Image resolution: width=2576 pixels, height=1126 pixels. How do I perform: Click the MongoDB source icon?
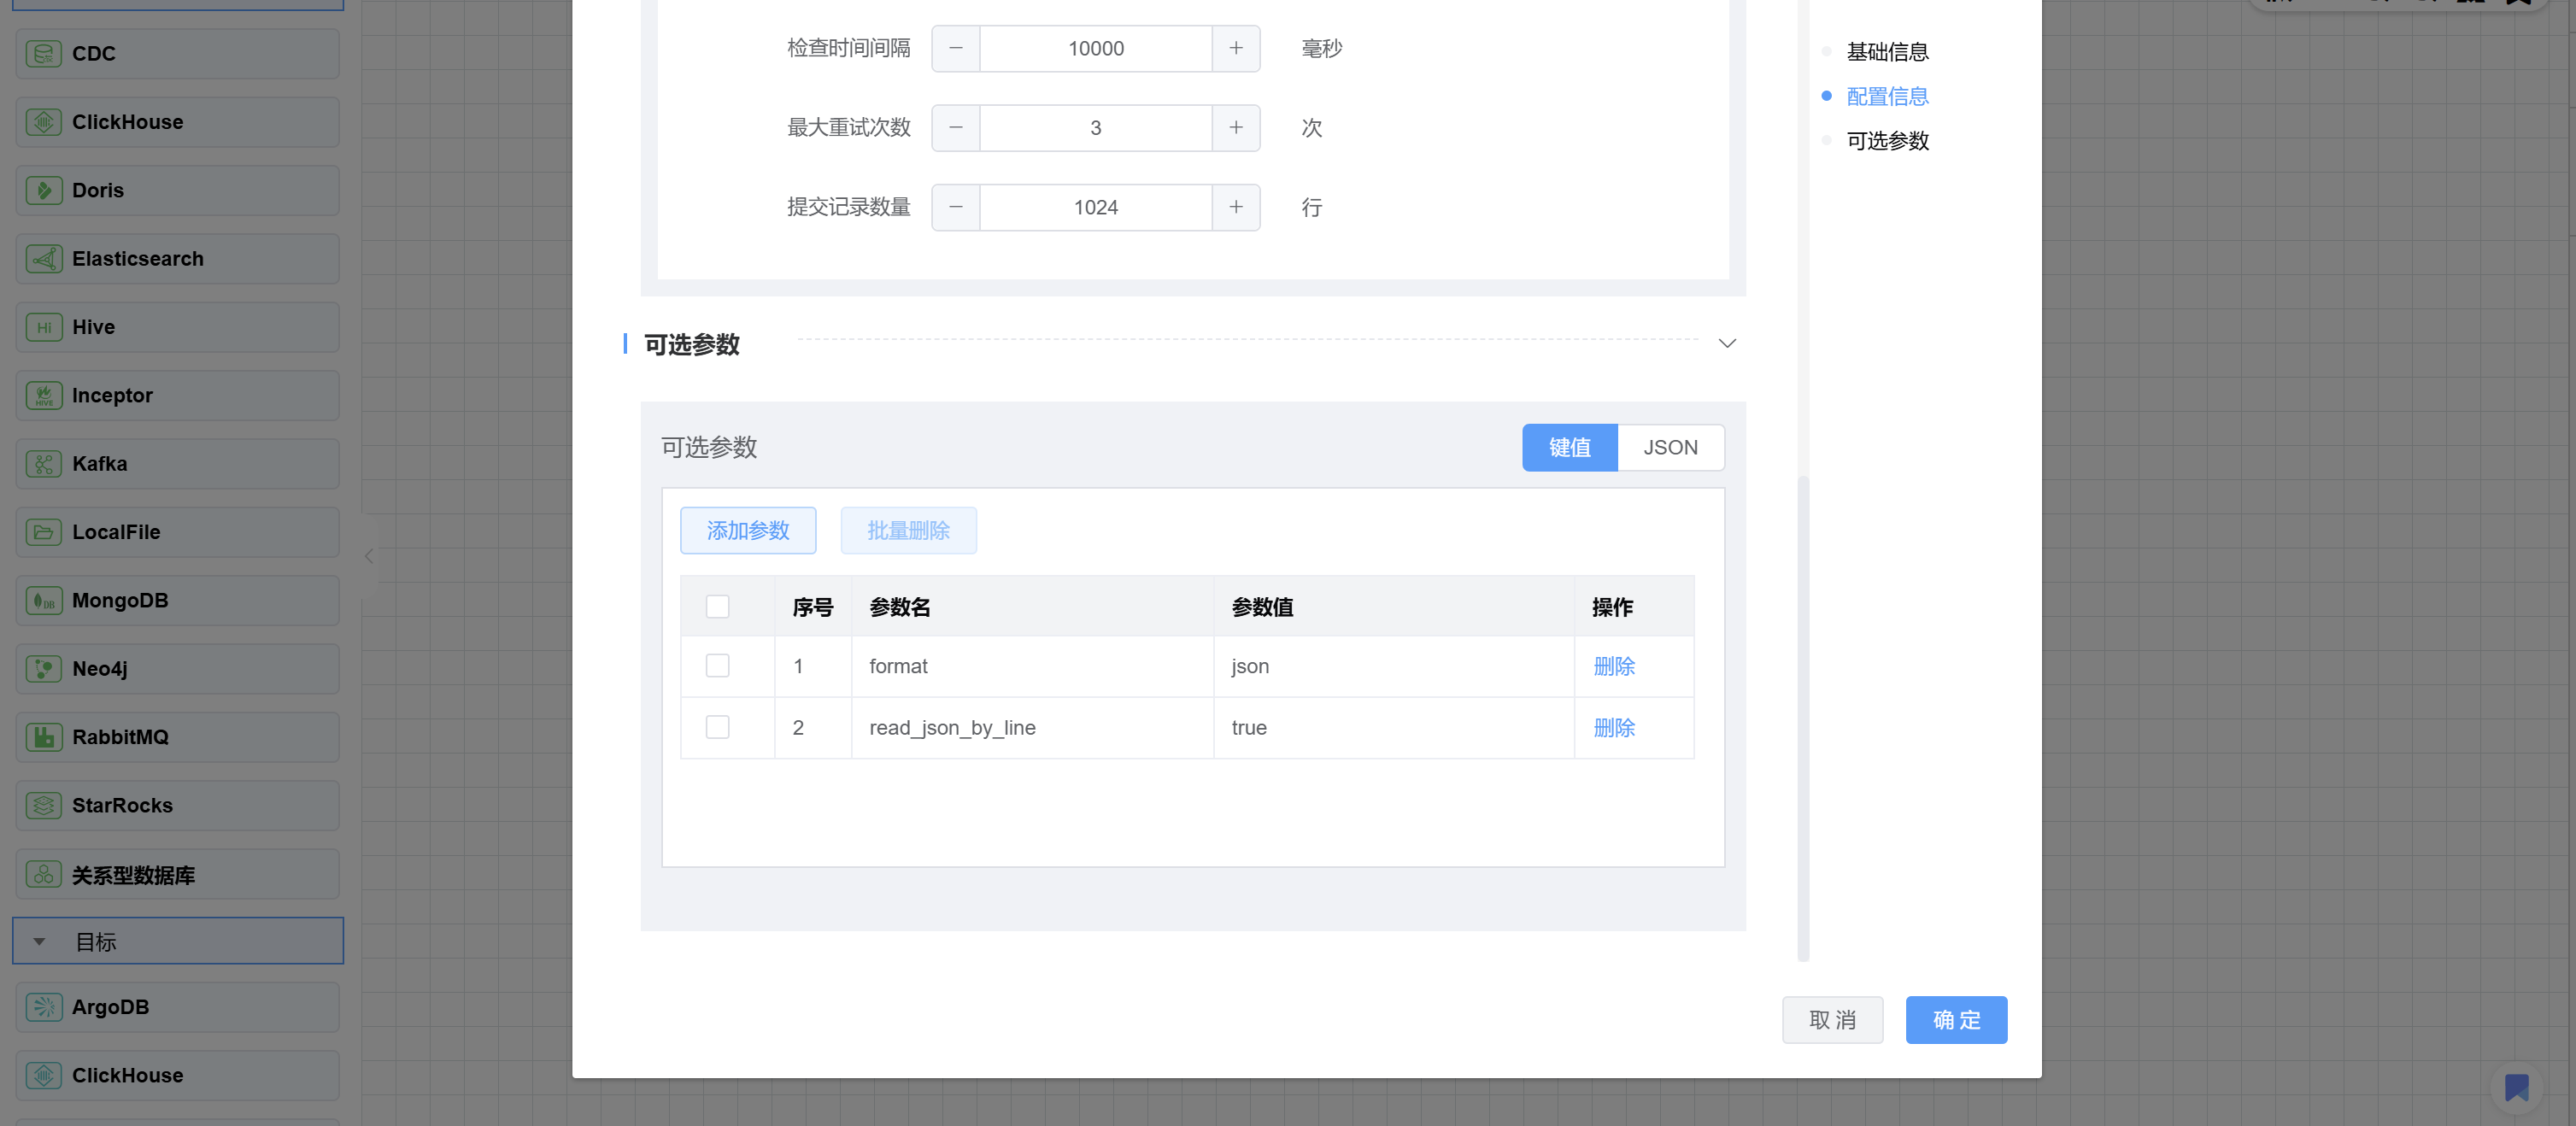pos(43,601)
